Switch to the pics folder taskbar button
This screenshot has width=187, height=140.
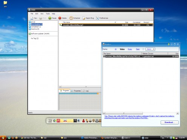pyautogui.click(x=69, y=138)
